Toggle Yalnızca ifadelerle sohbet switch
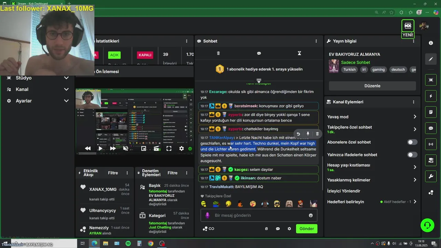The width and height of the screenshot is (441, 248). click(412, 155)
